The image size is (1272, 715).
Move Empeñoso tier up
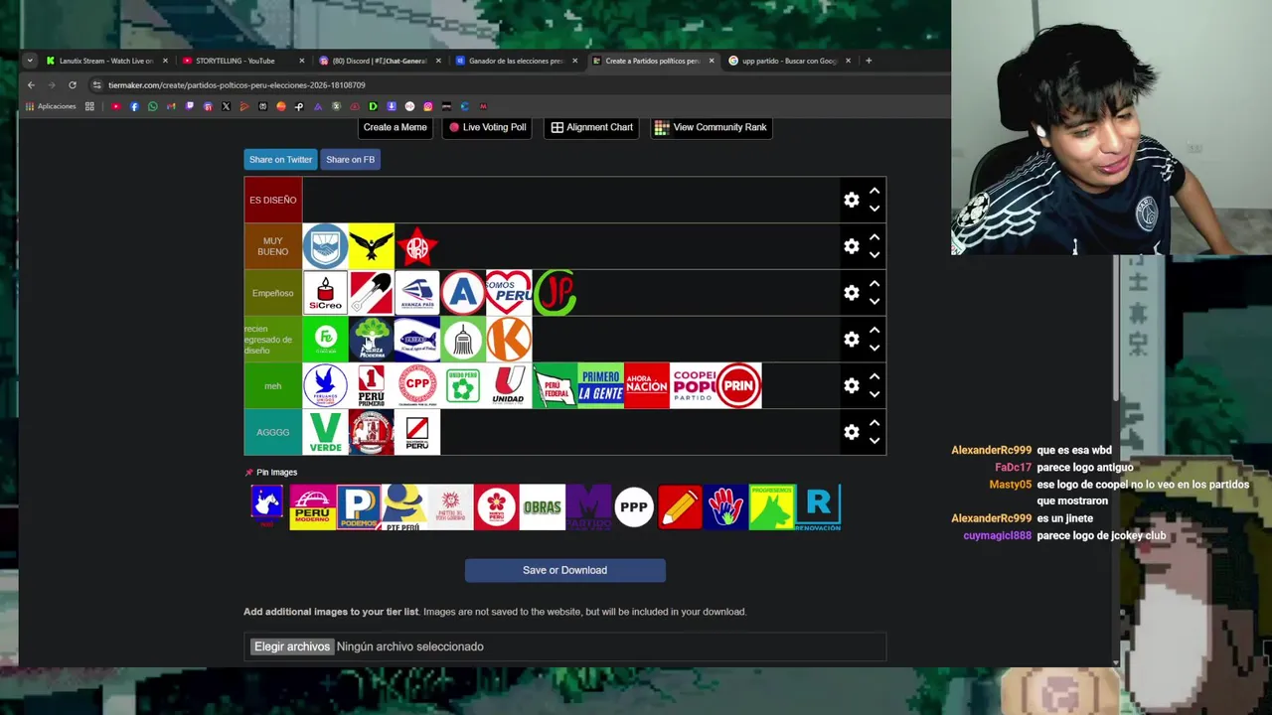coord(874,284)
